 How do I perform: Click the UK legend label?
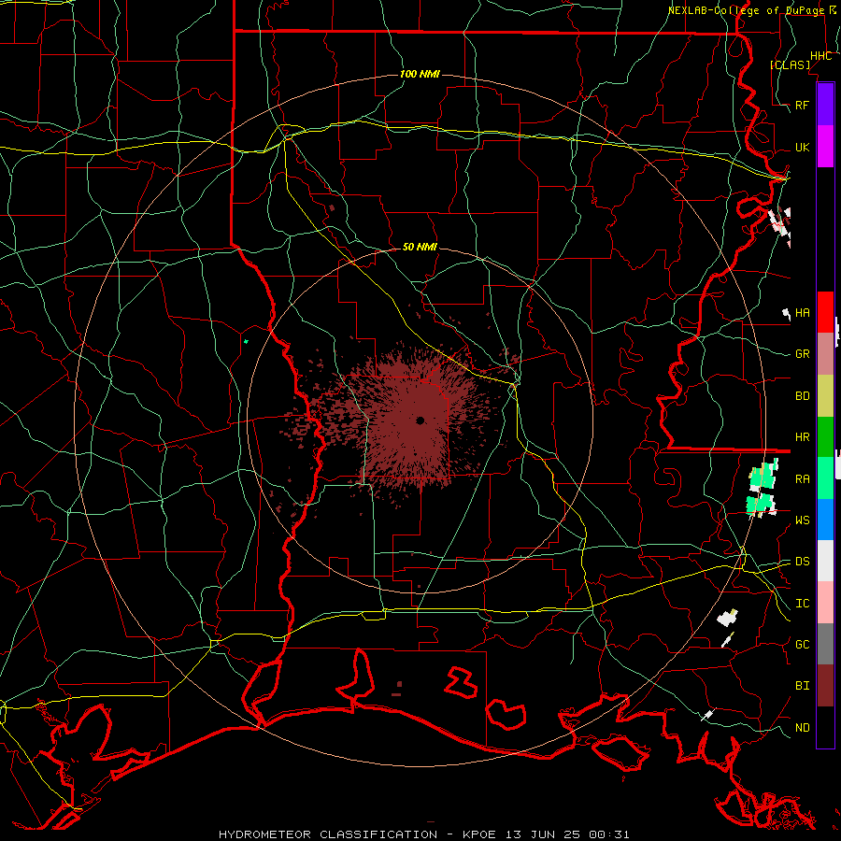pos(802,147)
